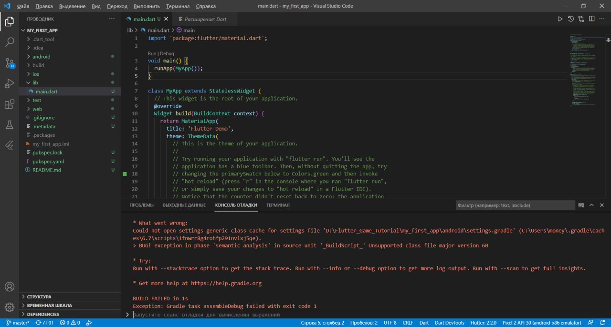611x327 pixels.
Task: Select Dart DevTools in status bar
Action: 449,323
